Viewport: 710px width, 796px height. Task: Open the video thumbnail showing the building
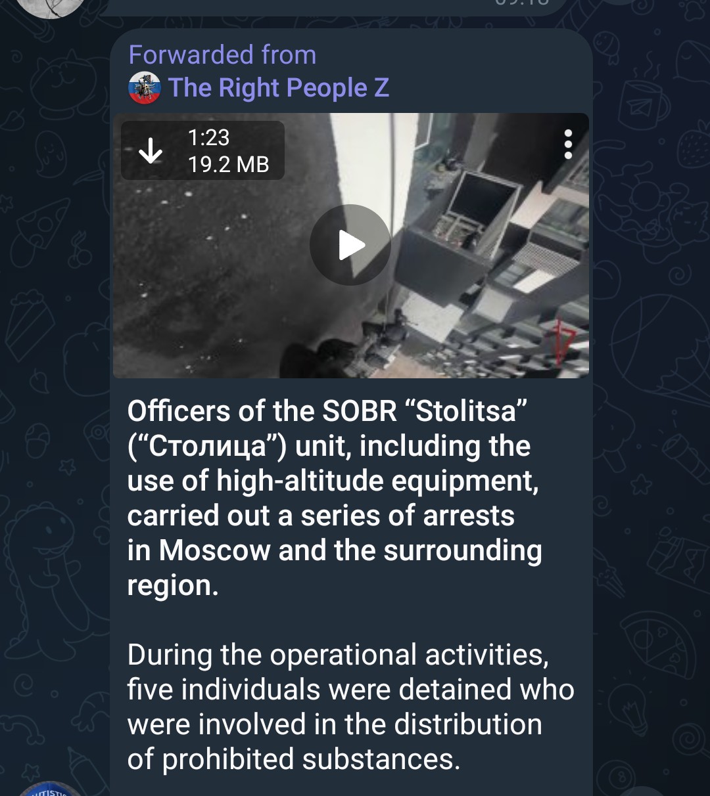pyautogui.click(x=351, y=246)
